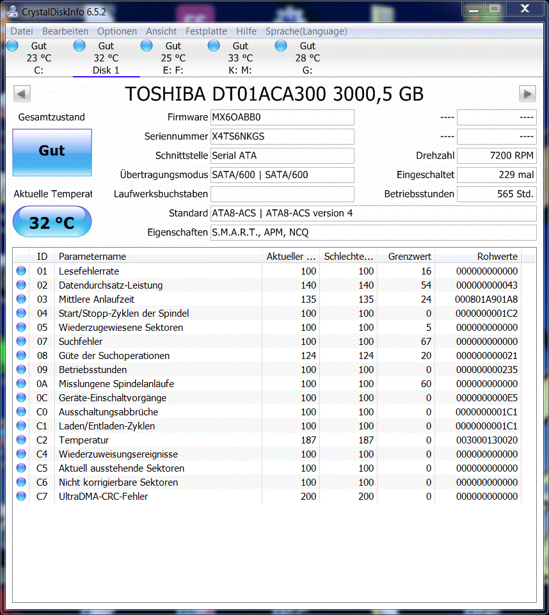Open the Bearbeiten menu

(65, 31)
